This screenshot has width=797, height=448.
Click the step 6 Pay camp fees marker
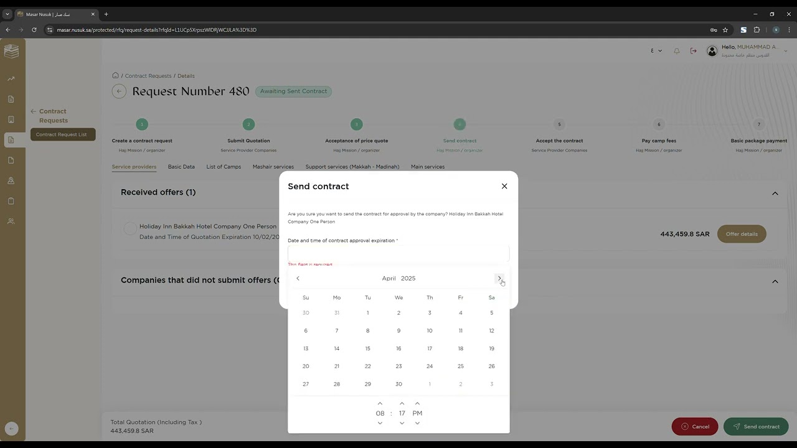tap(659, 124)
